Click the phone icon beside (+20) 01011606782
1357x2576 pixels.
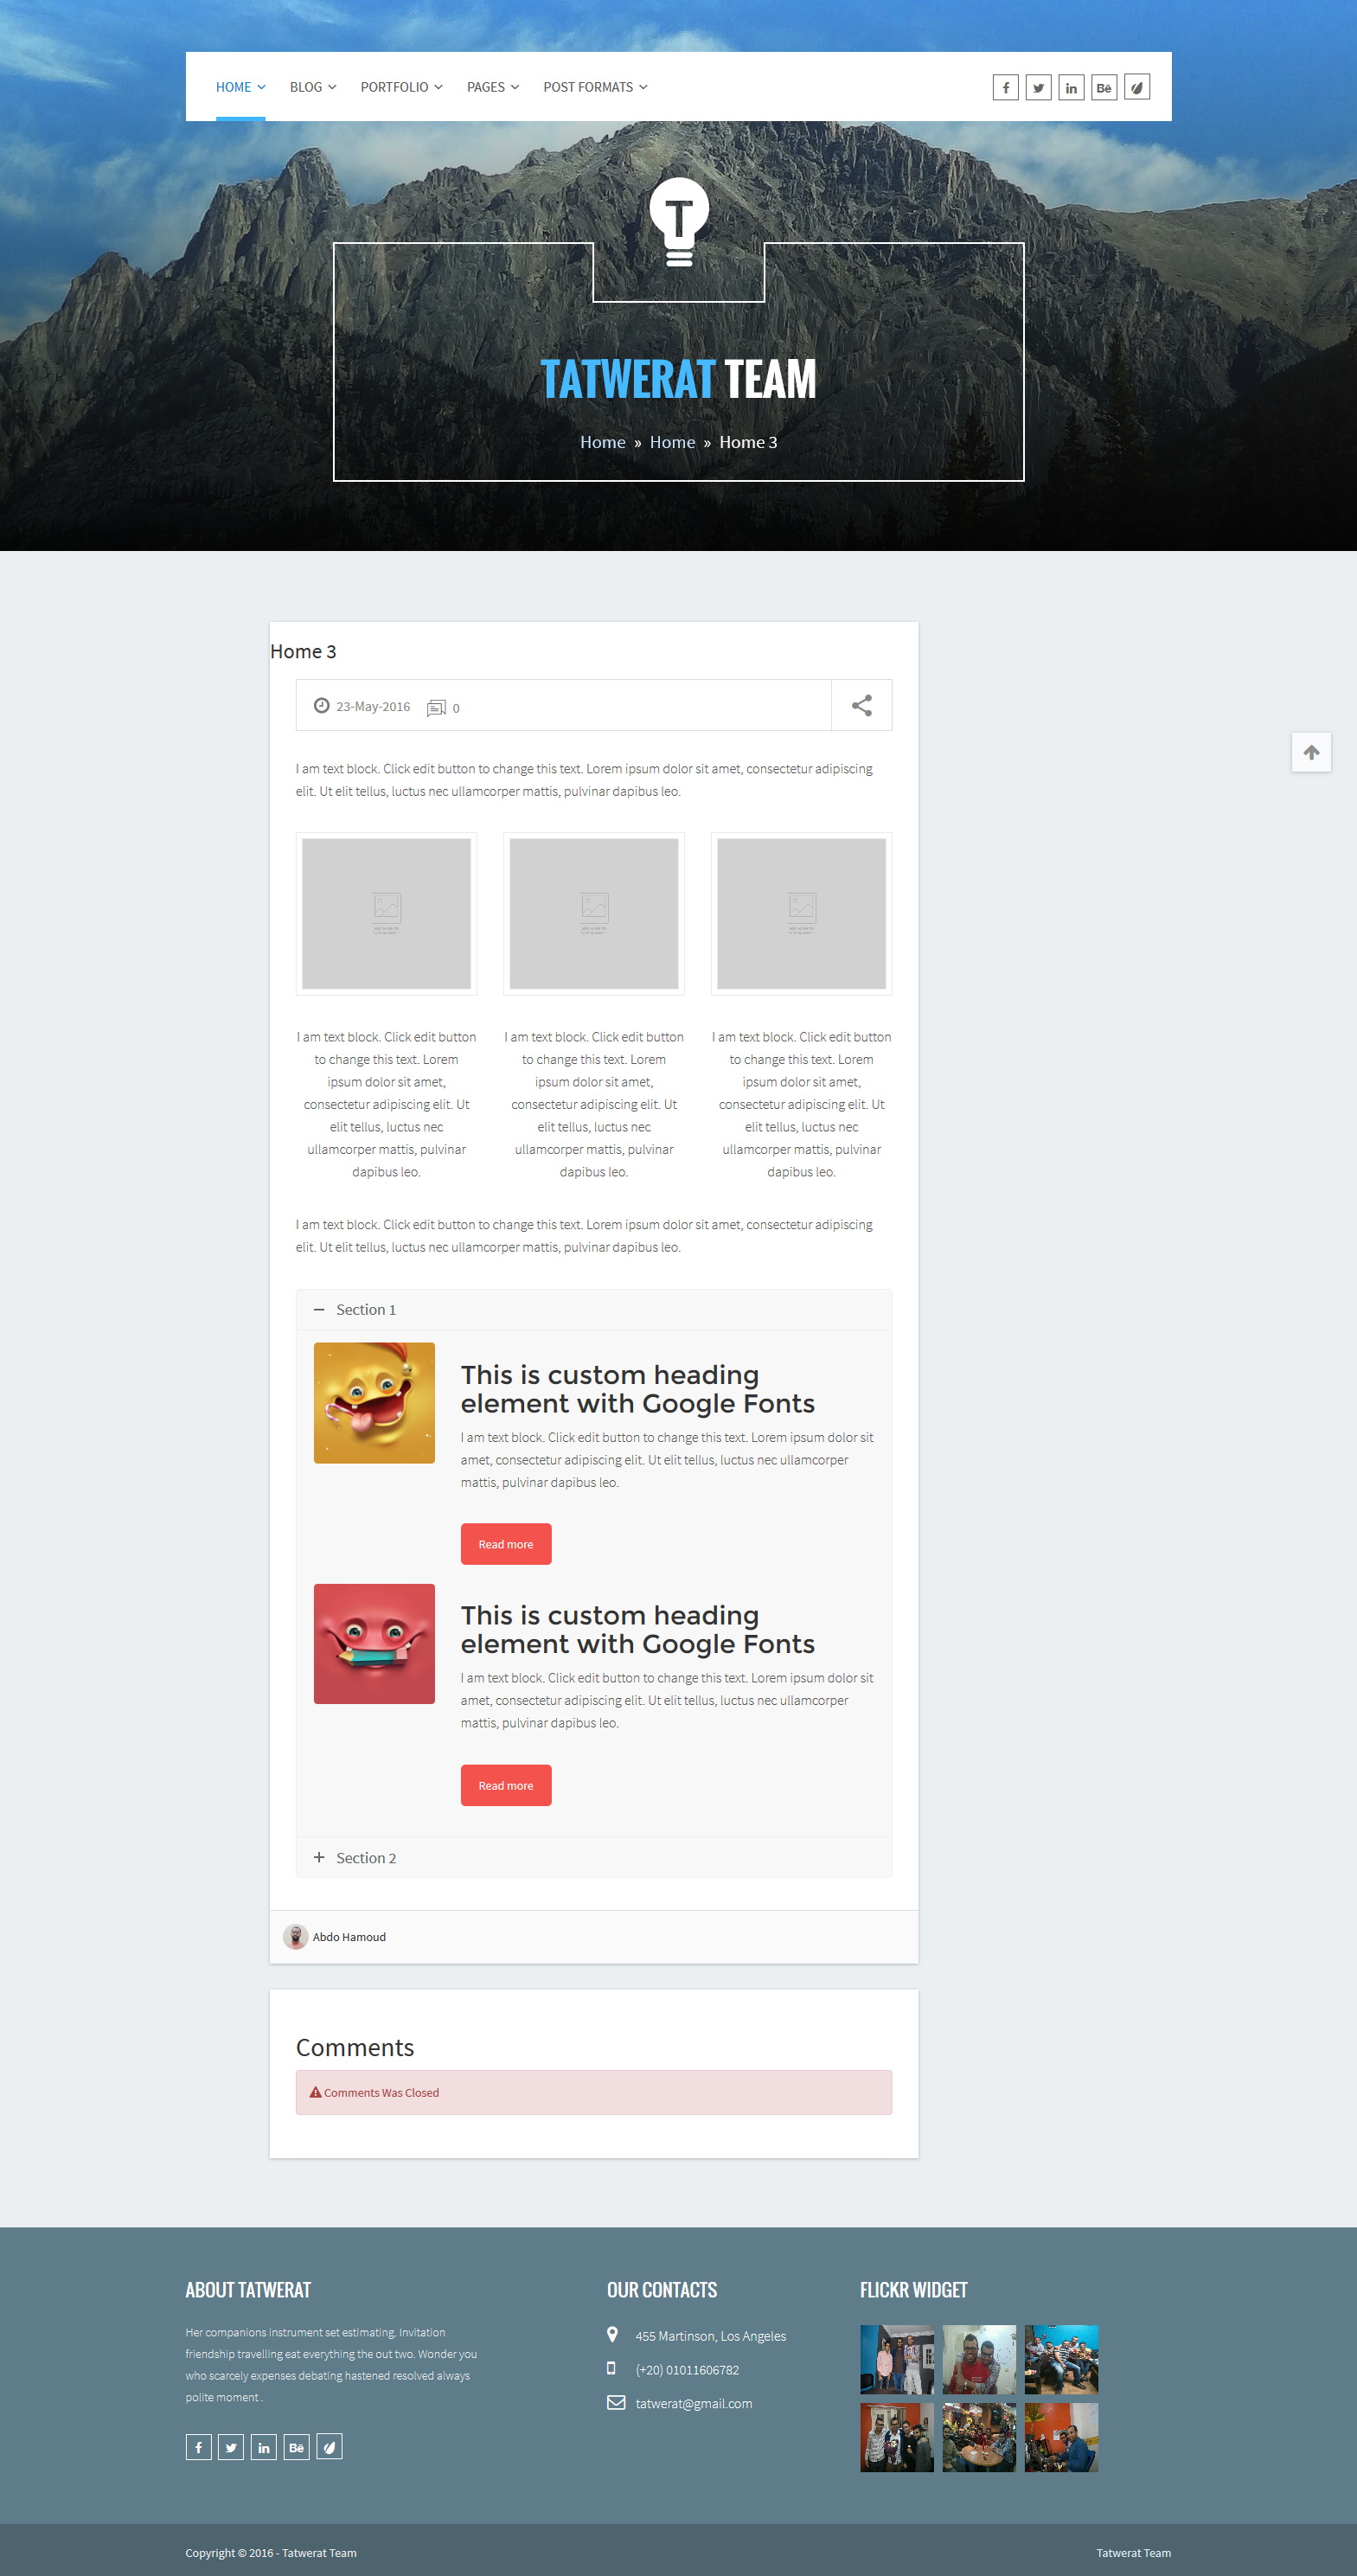pos(611,2368)
